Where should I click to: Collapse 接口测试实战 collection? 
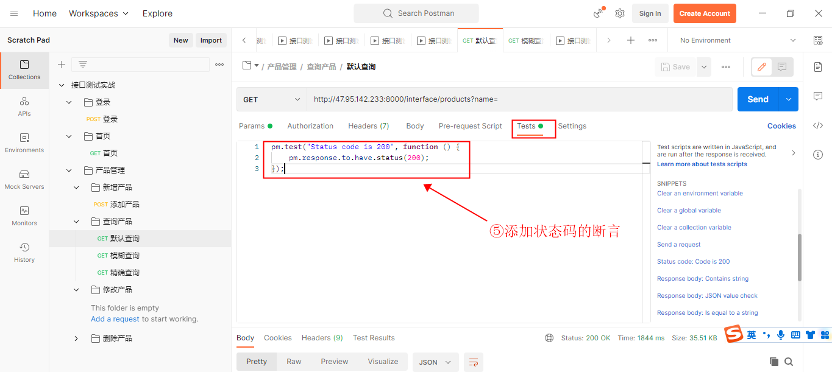click(x=62, y=85)
